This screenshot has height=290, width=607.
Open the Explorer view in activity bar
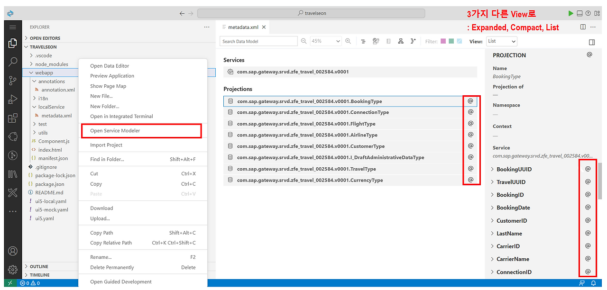pos(13,44)
